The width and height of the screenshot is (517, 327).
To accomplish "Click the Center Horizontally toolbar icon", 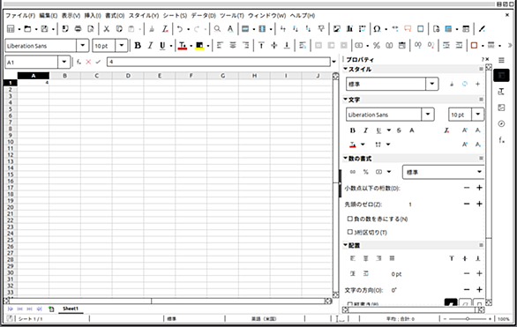I will (x=233, y=46).
